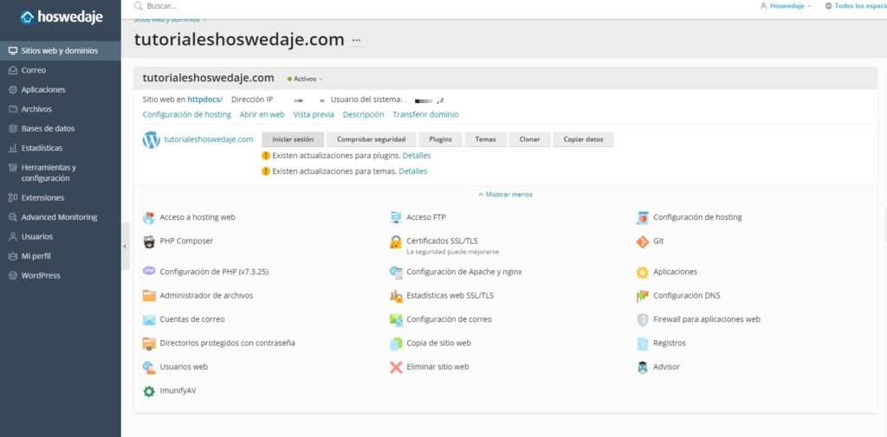Open the Configuración de correo icon
Image resolution: width=887 pixels, height=437 pixels.
tap(396, 319)
